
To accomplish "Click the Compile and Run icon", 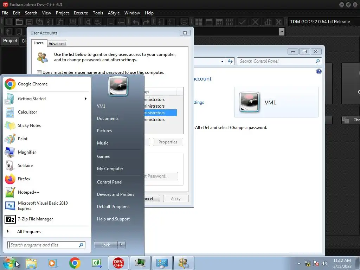I will 219,22.
